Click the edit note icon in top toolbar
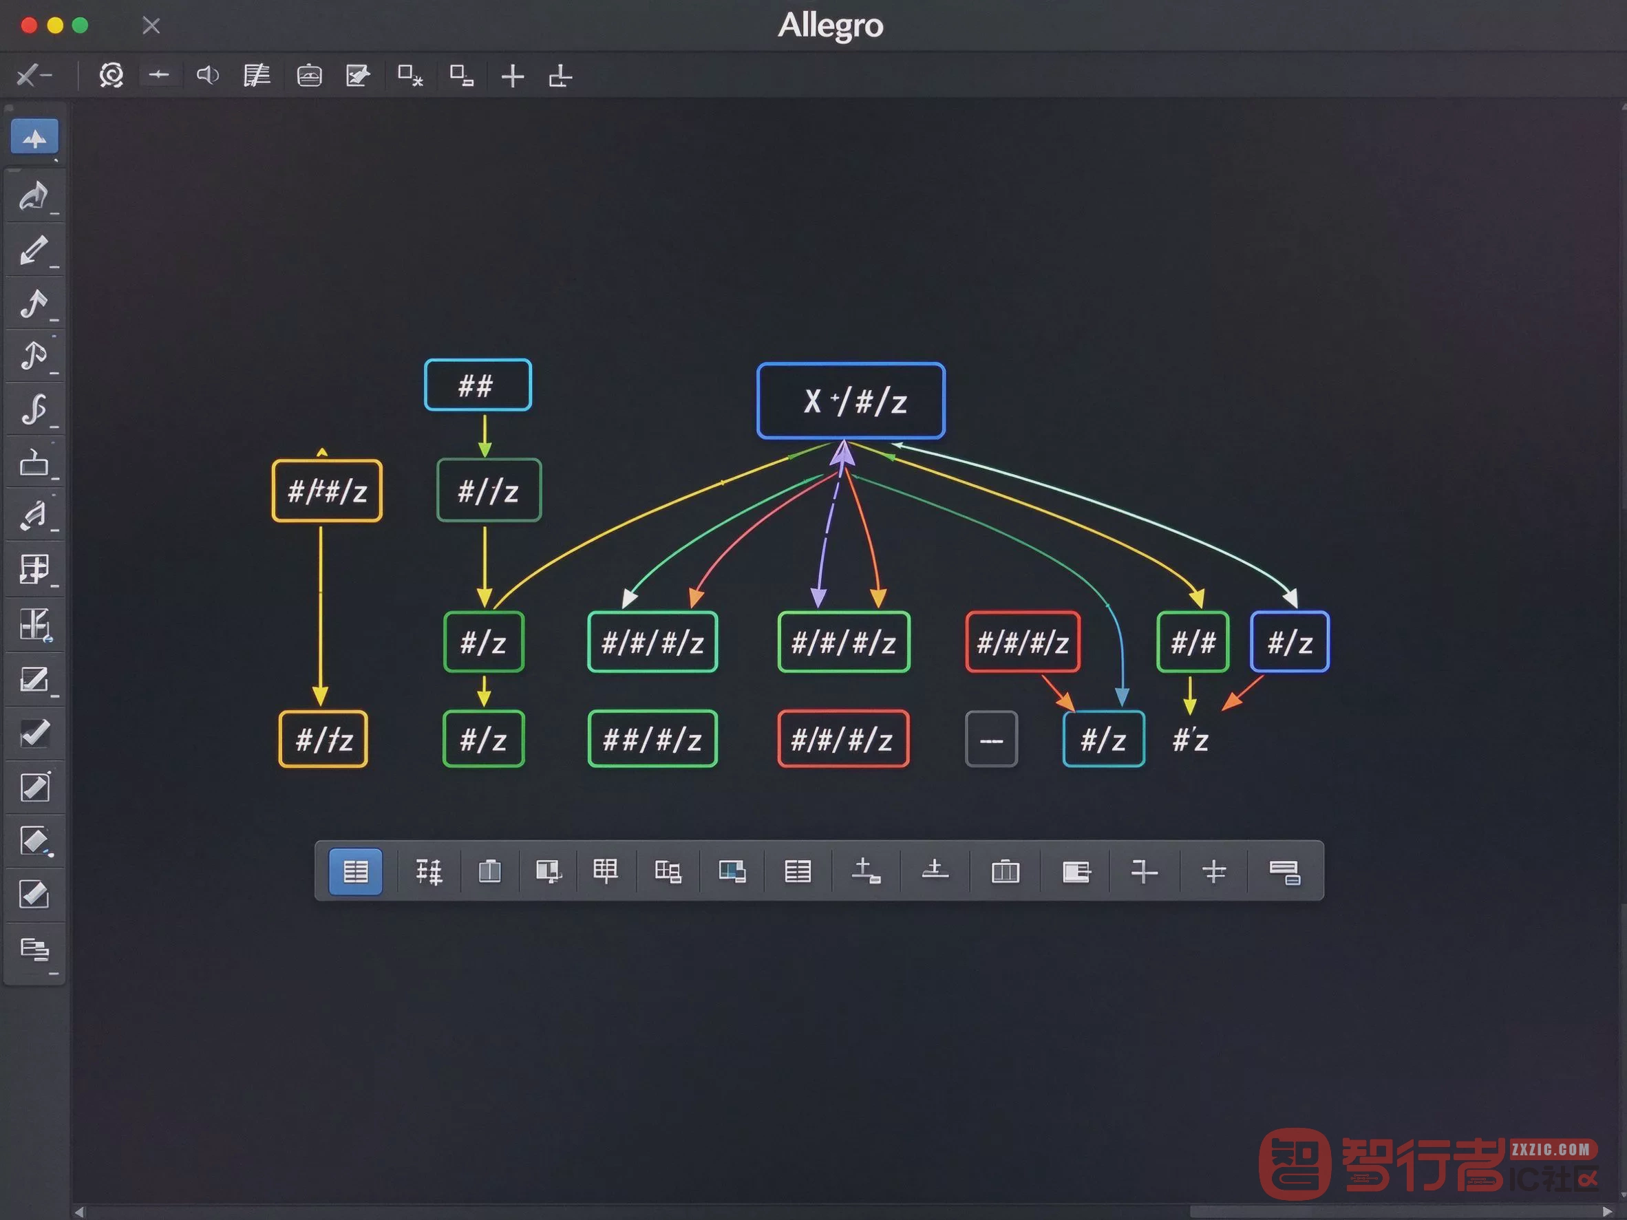 357,75
